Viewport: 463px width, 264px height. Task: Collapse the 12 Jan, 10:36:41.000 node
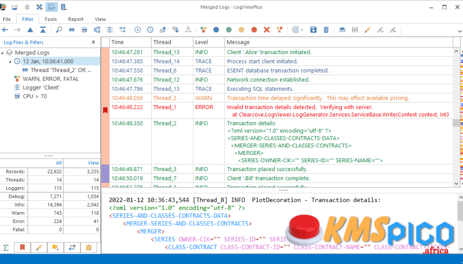tap(10, 61)
